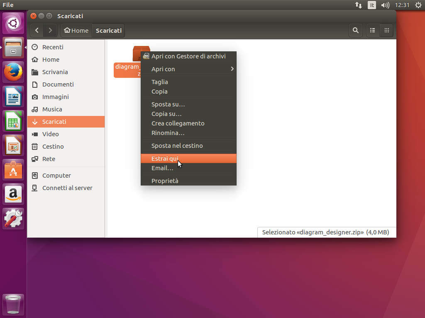Open System Settings wrench icon
Viewport: 425px width, 318px height.
(14, 219)
